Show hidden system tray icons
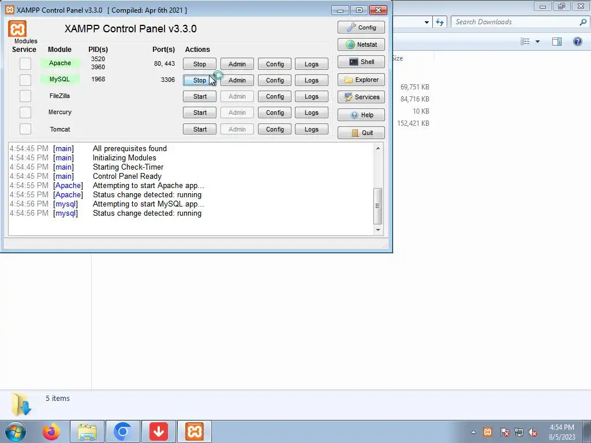This screenshot has height=443, width=591. (x=473, y=432)
